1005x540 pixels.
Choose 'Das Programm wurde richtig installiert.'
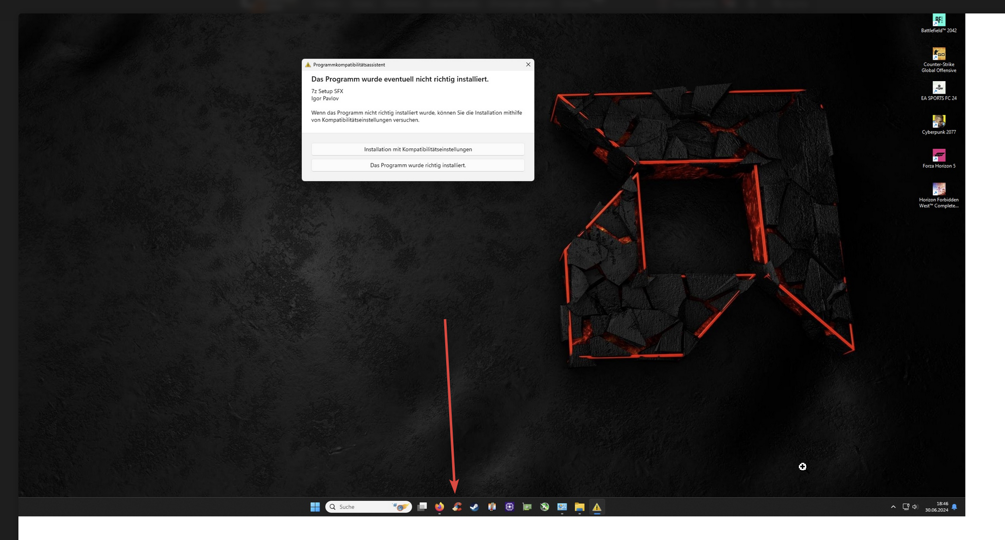[417, 165]
